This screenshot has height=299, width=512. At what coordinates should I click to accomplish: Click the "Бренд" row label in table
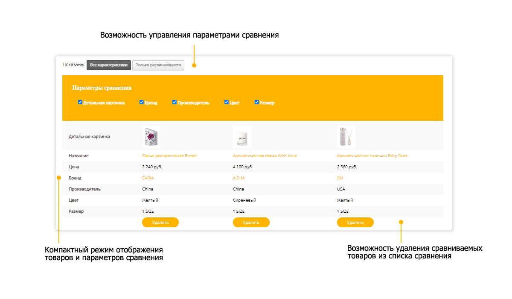pos(75,178)
